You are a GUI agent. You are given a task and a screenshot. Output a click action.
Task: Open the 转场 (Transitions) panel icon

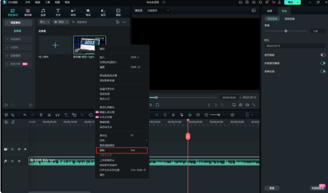point(73,11)
